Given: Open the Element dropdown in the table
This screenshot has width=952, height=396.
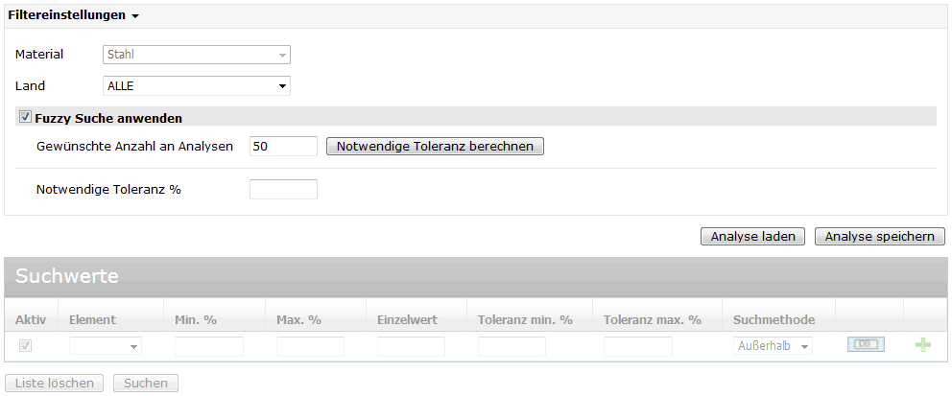Looking at the screenshot, I should (105, 346).
